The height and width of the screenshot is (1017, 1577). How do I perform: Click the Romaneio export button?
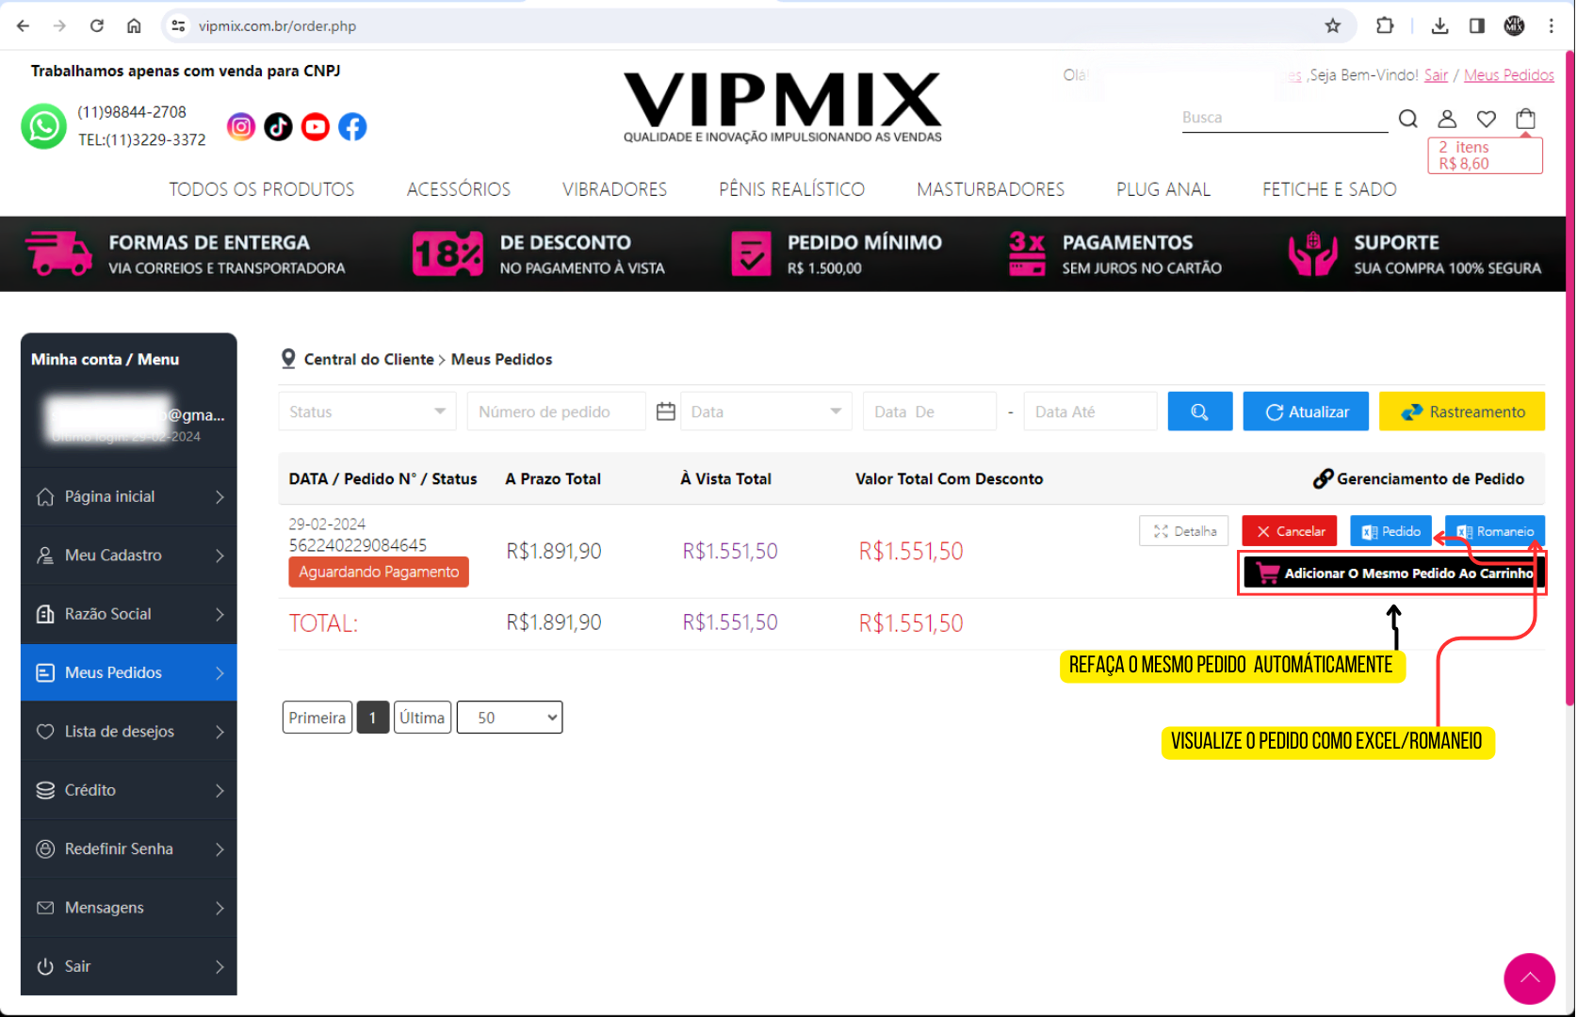point(1495,531)
